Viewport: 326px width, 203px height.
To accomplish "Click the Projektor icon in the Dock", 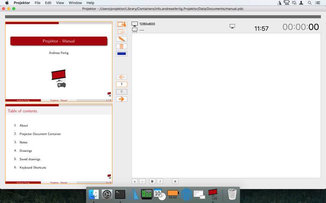I will (x=213, y=194).
